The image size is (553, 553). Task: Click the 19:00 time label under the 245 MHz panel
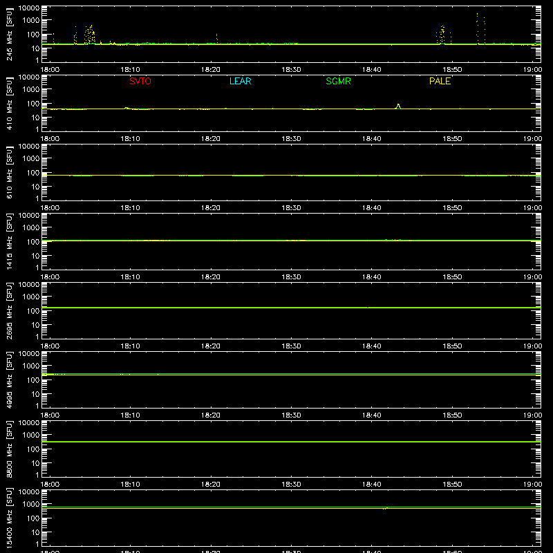532,70
